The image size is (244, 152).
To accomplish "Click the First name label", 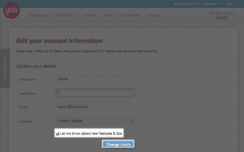I will pyautogui.click(x=27, y=80).
